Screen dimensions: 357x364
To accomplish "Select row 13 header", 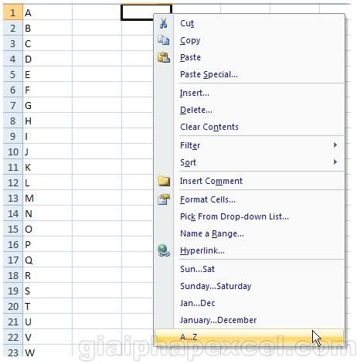I will click(13, 198).
